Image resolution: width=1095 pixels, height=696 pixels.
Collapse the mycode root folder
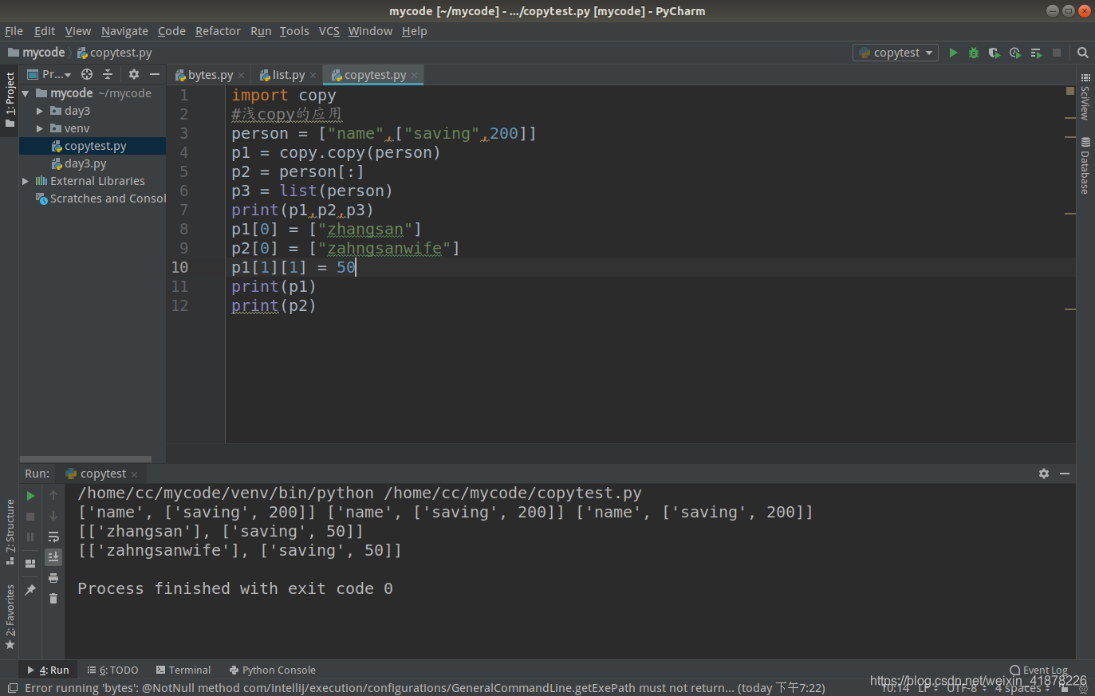coord(26,93)
